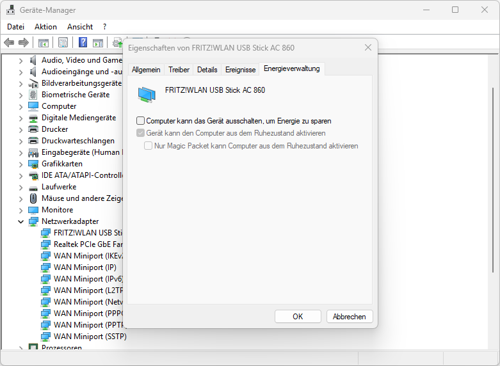Click the Digitale Mediengeräte icon
Screen dimensions: 500x366
click(x=33, y=118)
